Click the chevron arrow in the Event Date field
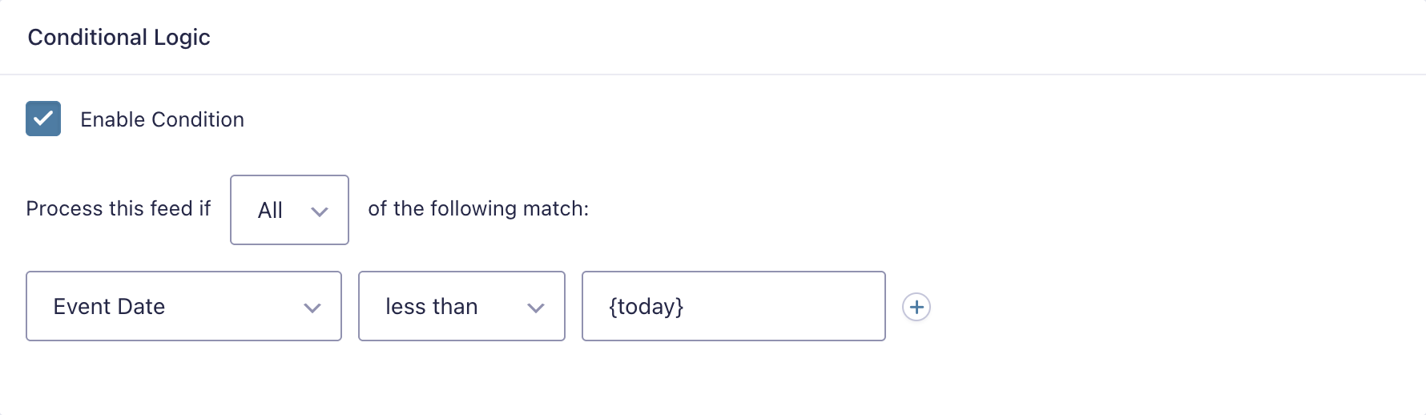This screenshot has width=1426, height=415. 312,308
